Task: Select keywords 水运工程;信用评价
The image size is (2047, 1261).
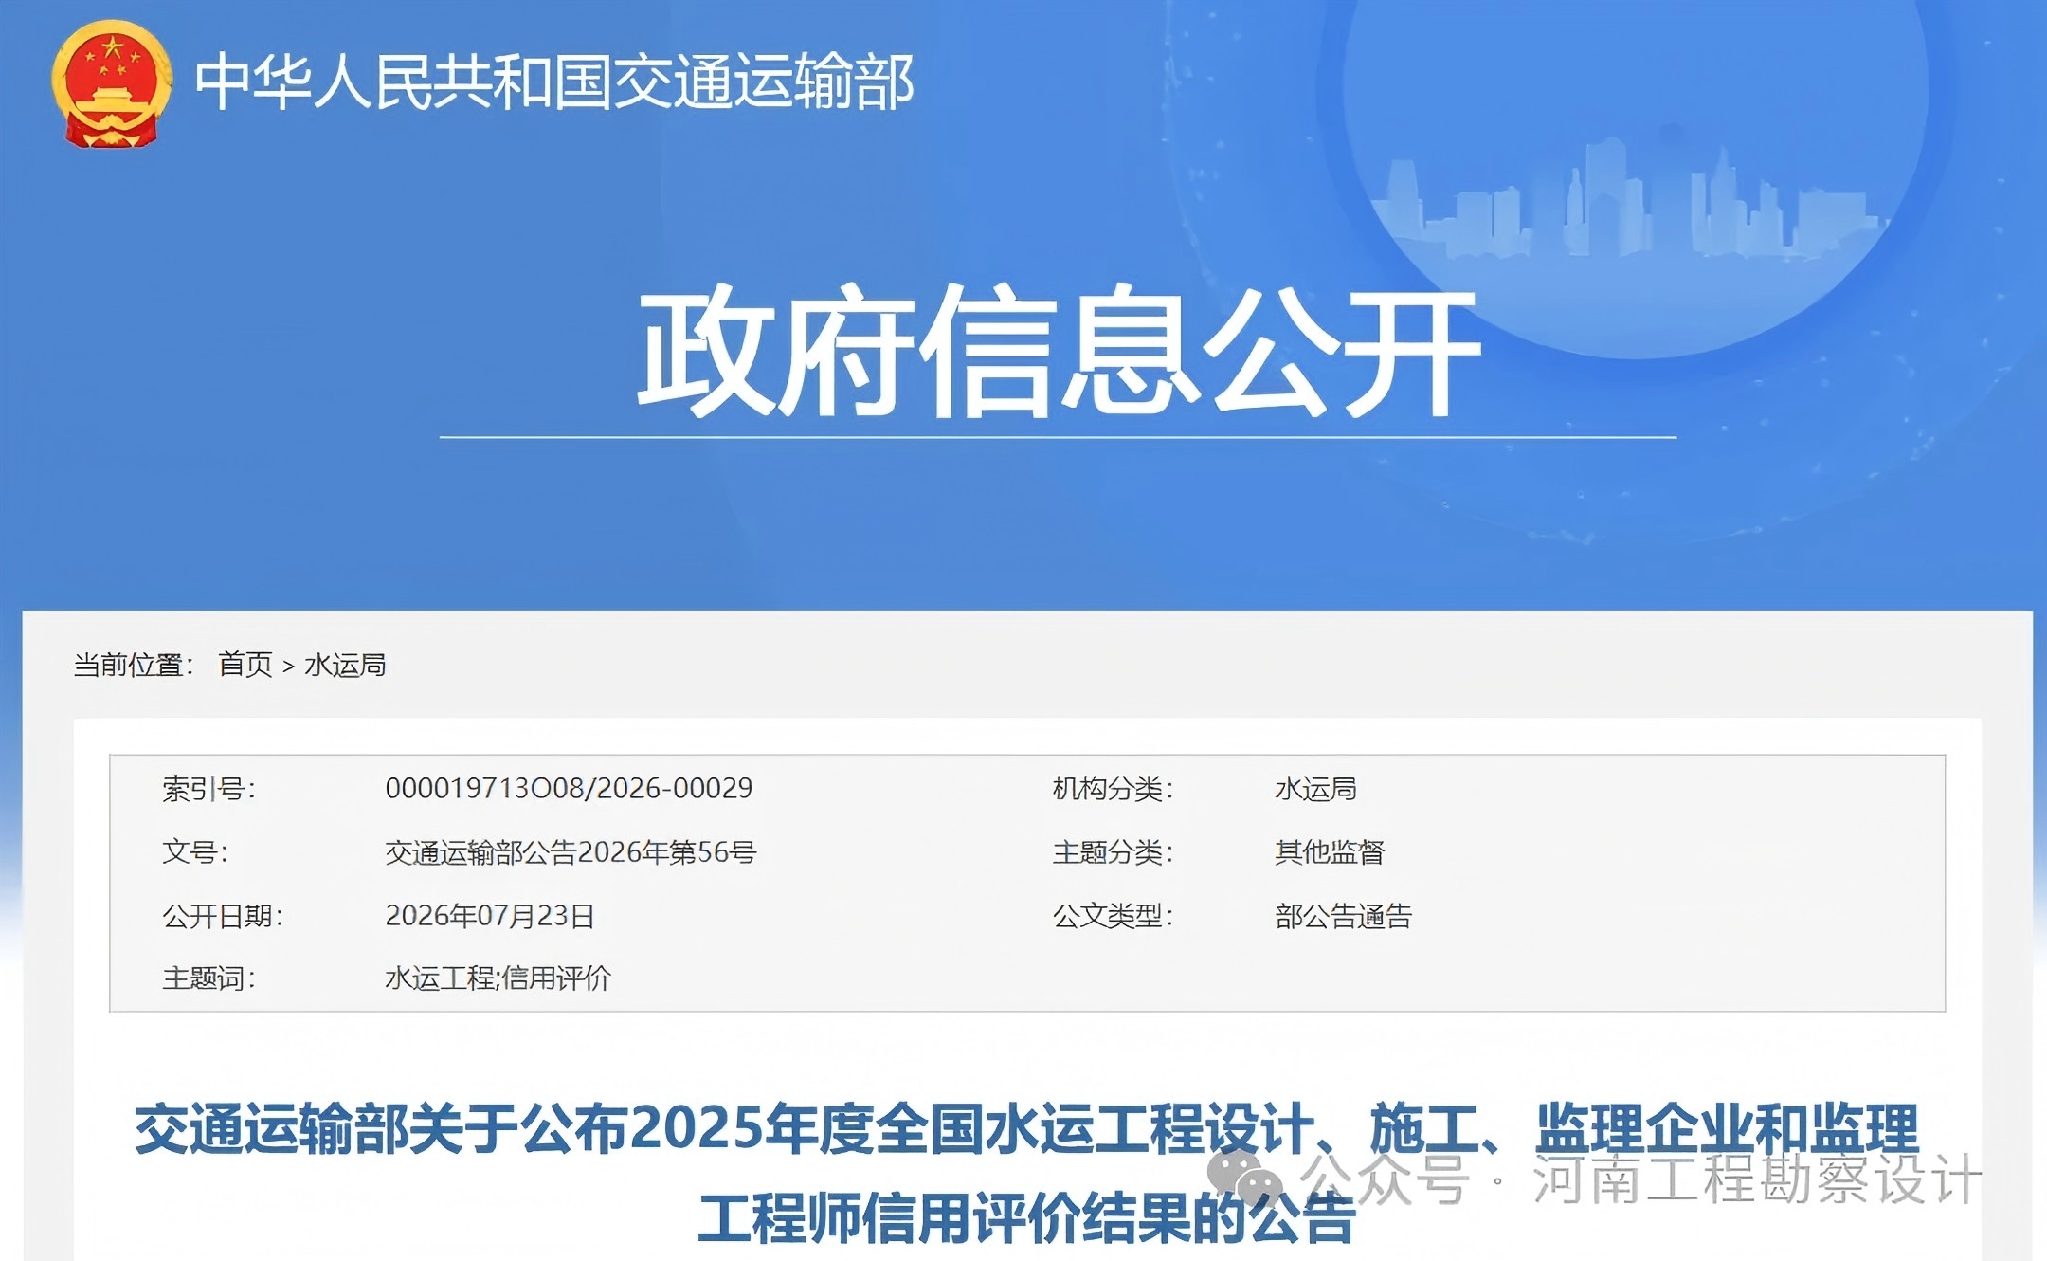Action: [x=498, y=978]
